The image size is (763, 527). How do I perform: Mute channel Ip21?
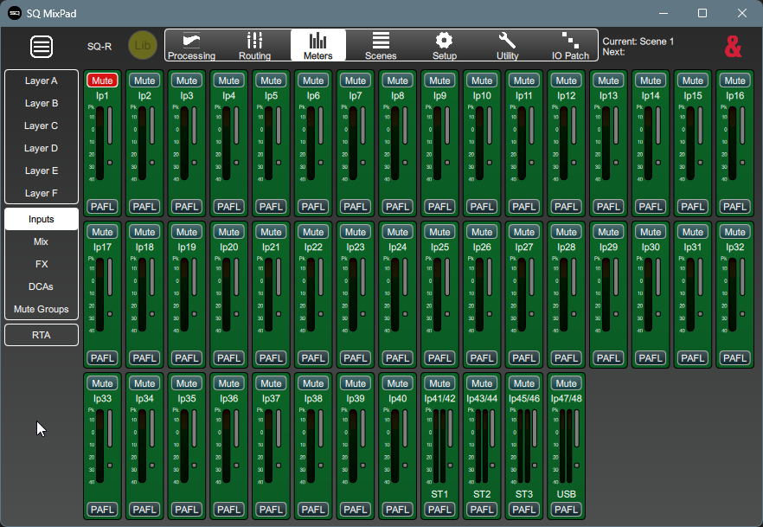271,232
